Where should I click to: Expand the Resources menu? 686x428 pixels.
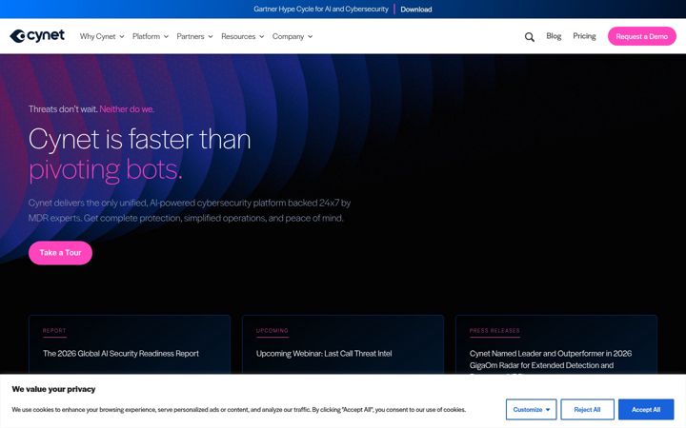(x=242, y=37)
